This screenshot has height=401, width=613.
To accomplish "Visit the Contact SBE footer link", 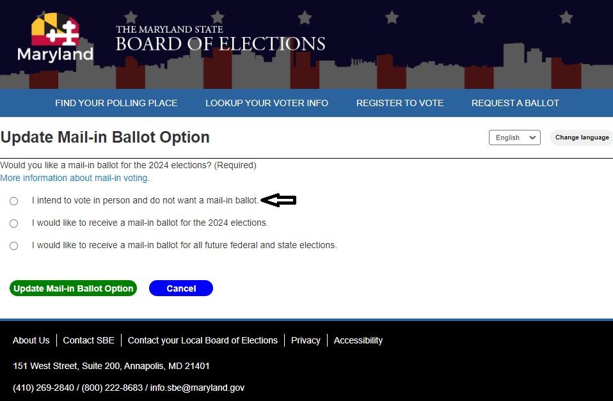I will (88, 340).
